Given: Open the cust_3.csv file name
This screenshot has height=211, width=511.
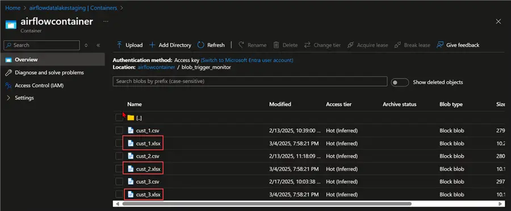Looking at the screenshot, I should click(148, 182).
